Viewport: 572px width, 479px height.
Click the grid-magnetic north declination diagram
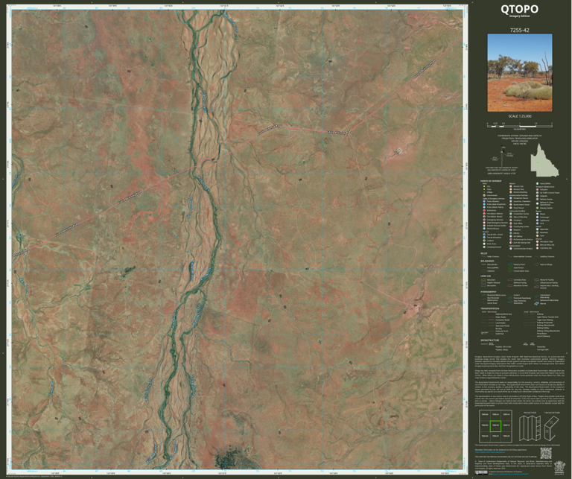[x=503, y=157]
